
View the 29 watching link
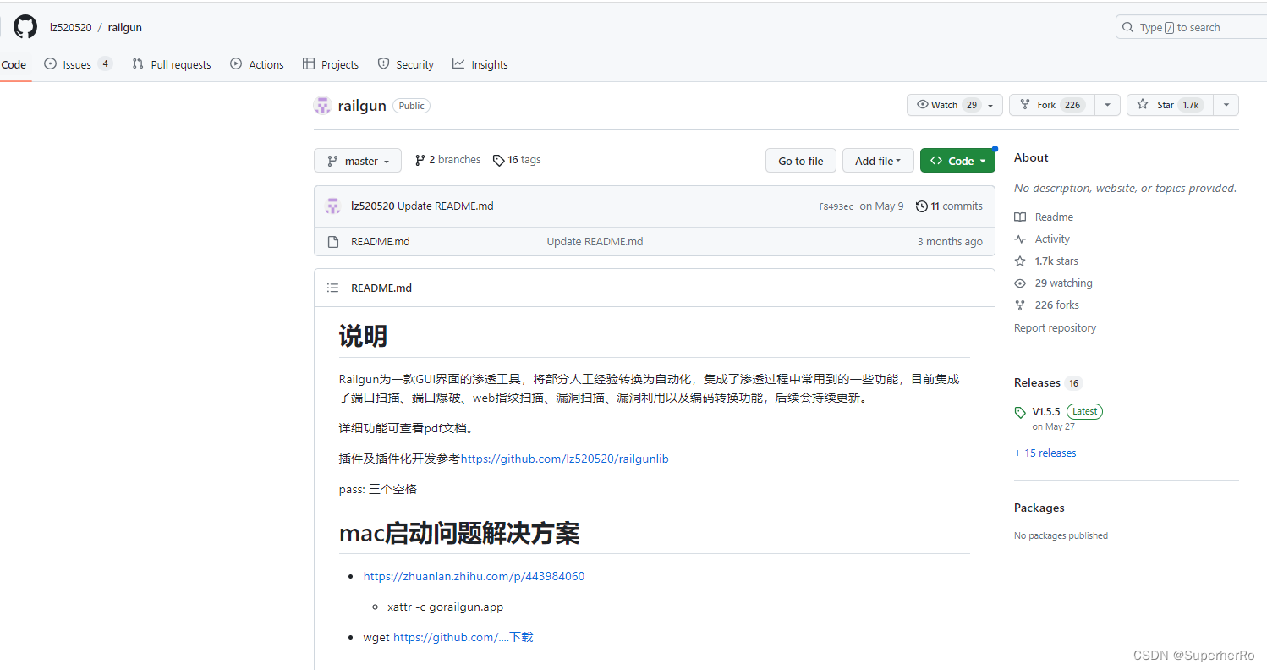coord(1064,283)
